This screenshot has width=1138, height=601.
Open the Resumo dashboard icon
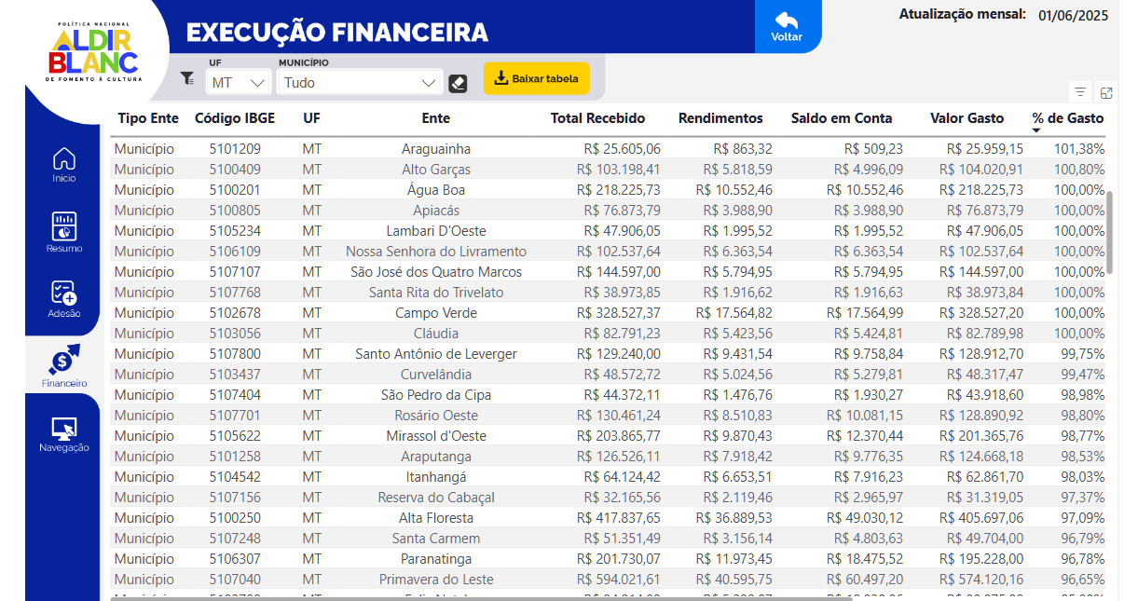[64, 225]
